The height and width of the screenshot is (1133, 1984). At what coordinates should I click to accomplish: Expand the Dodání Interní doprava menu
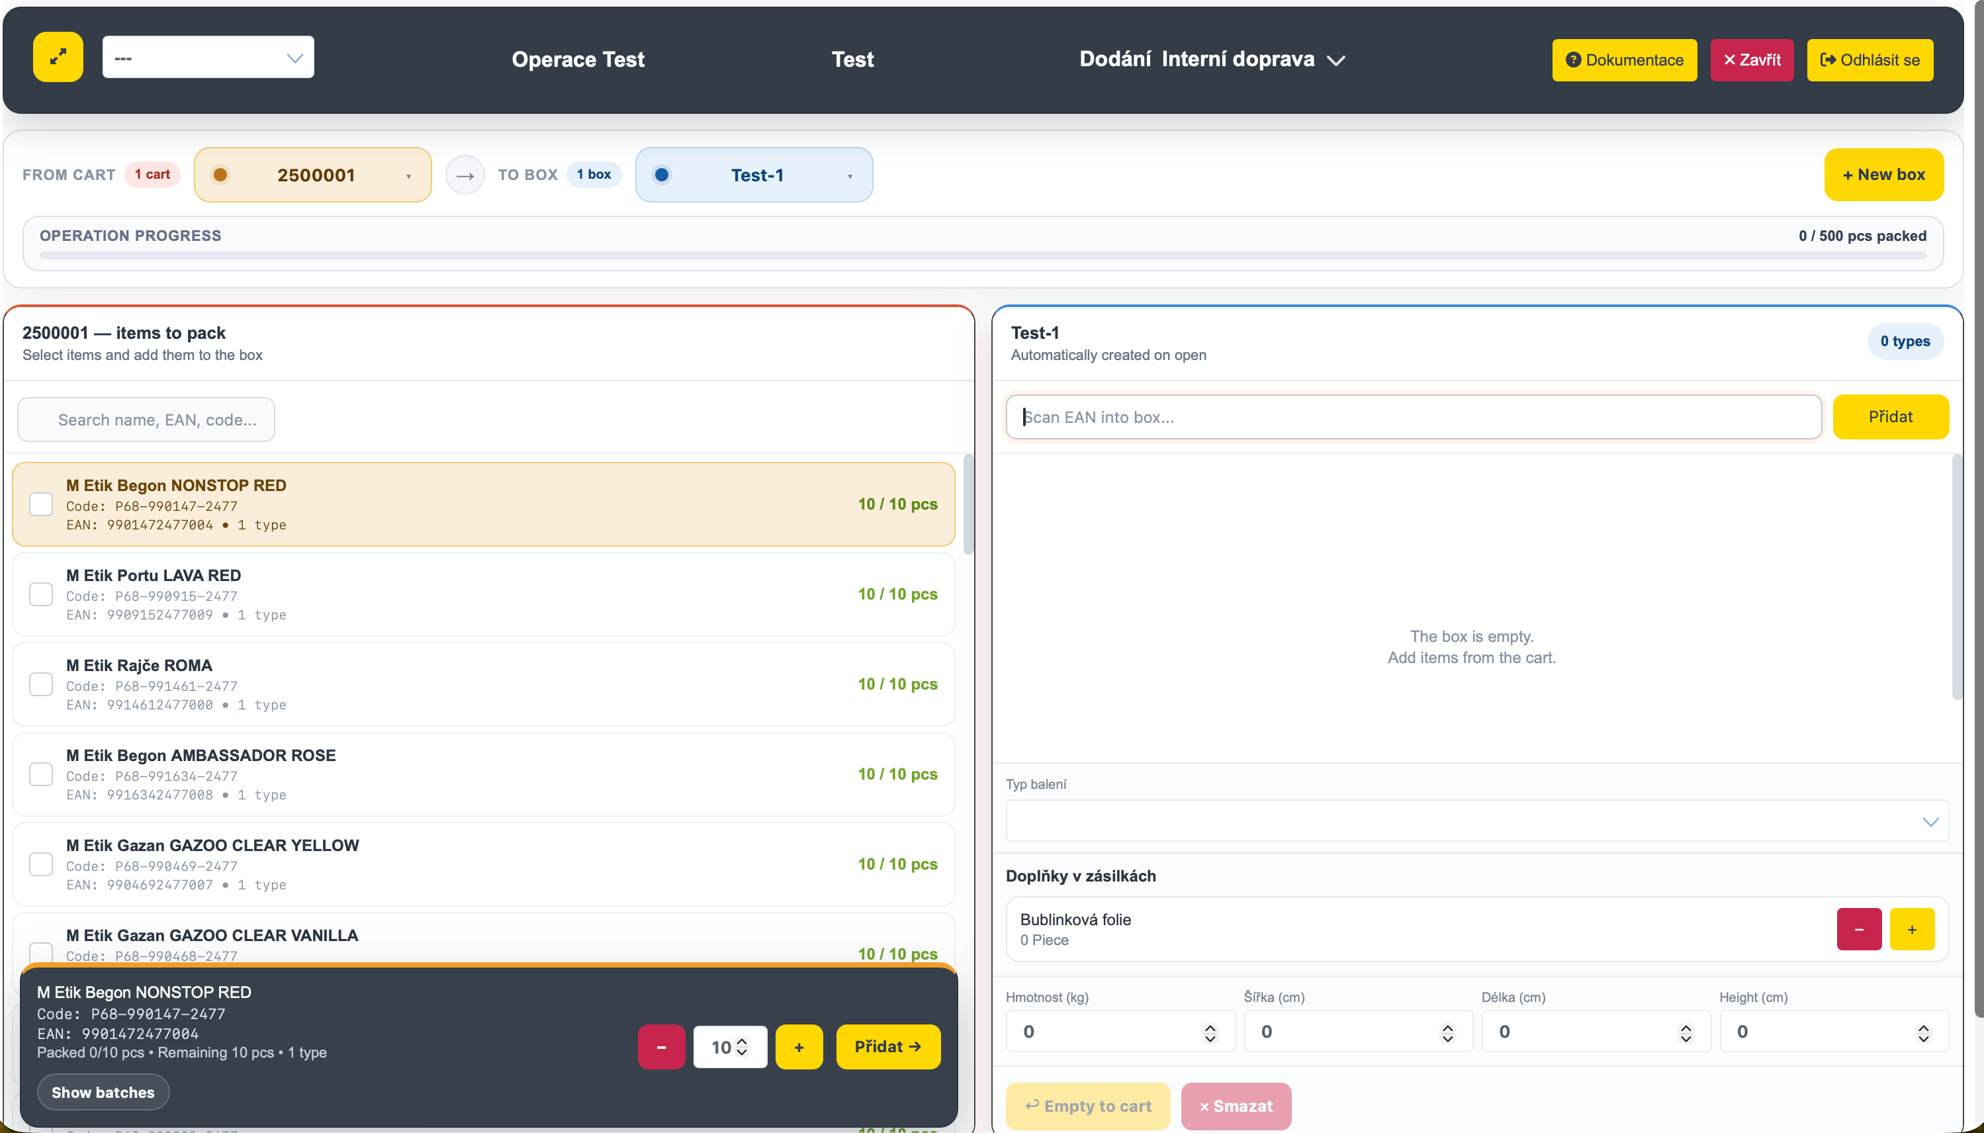pos(1212,59)
